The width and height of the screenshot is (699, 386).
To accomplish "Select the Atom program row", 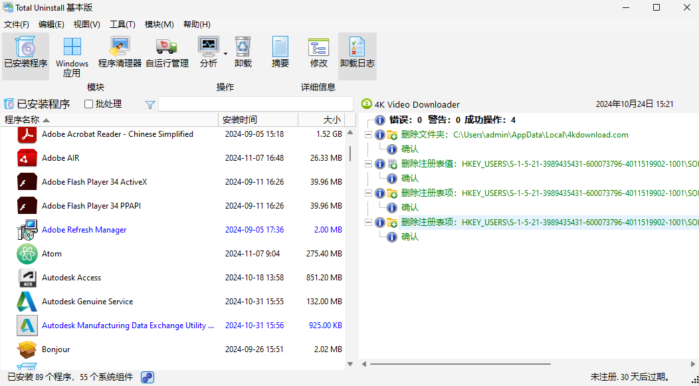I will coord(173,254).
